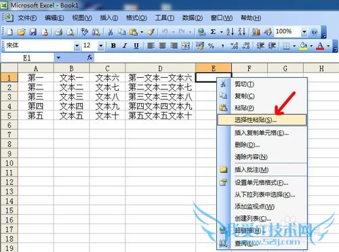Image resolution: width=339 pixels, height=252 pixels.
Task: Toggle Underline formatting
Action: [136, 46]
